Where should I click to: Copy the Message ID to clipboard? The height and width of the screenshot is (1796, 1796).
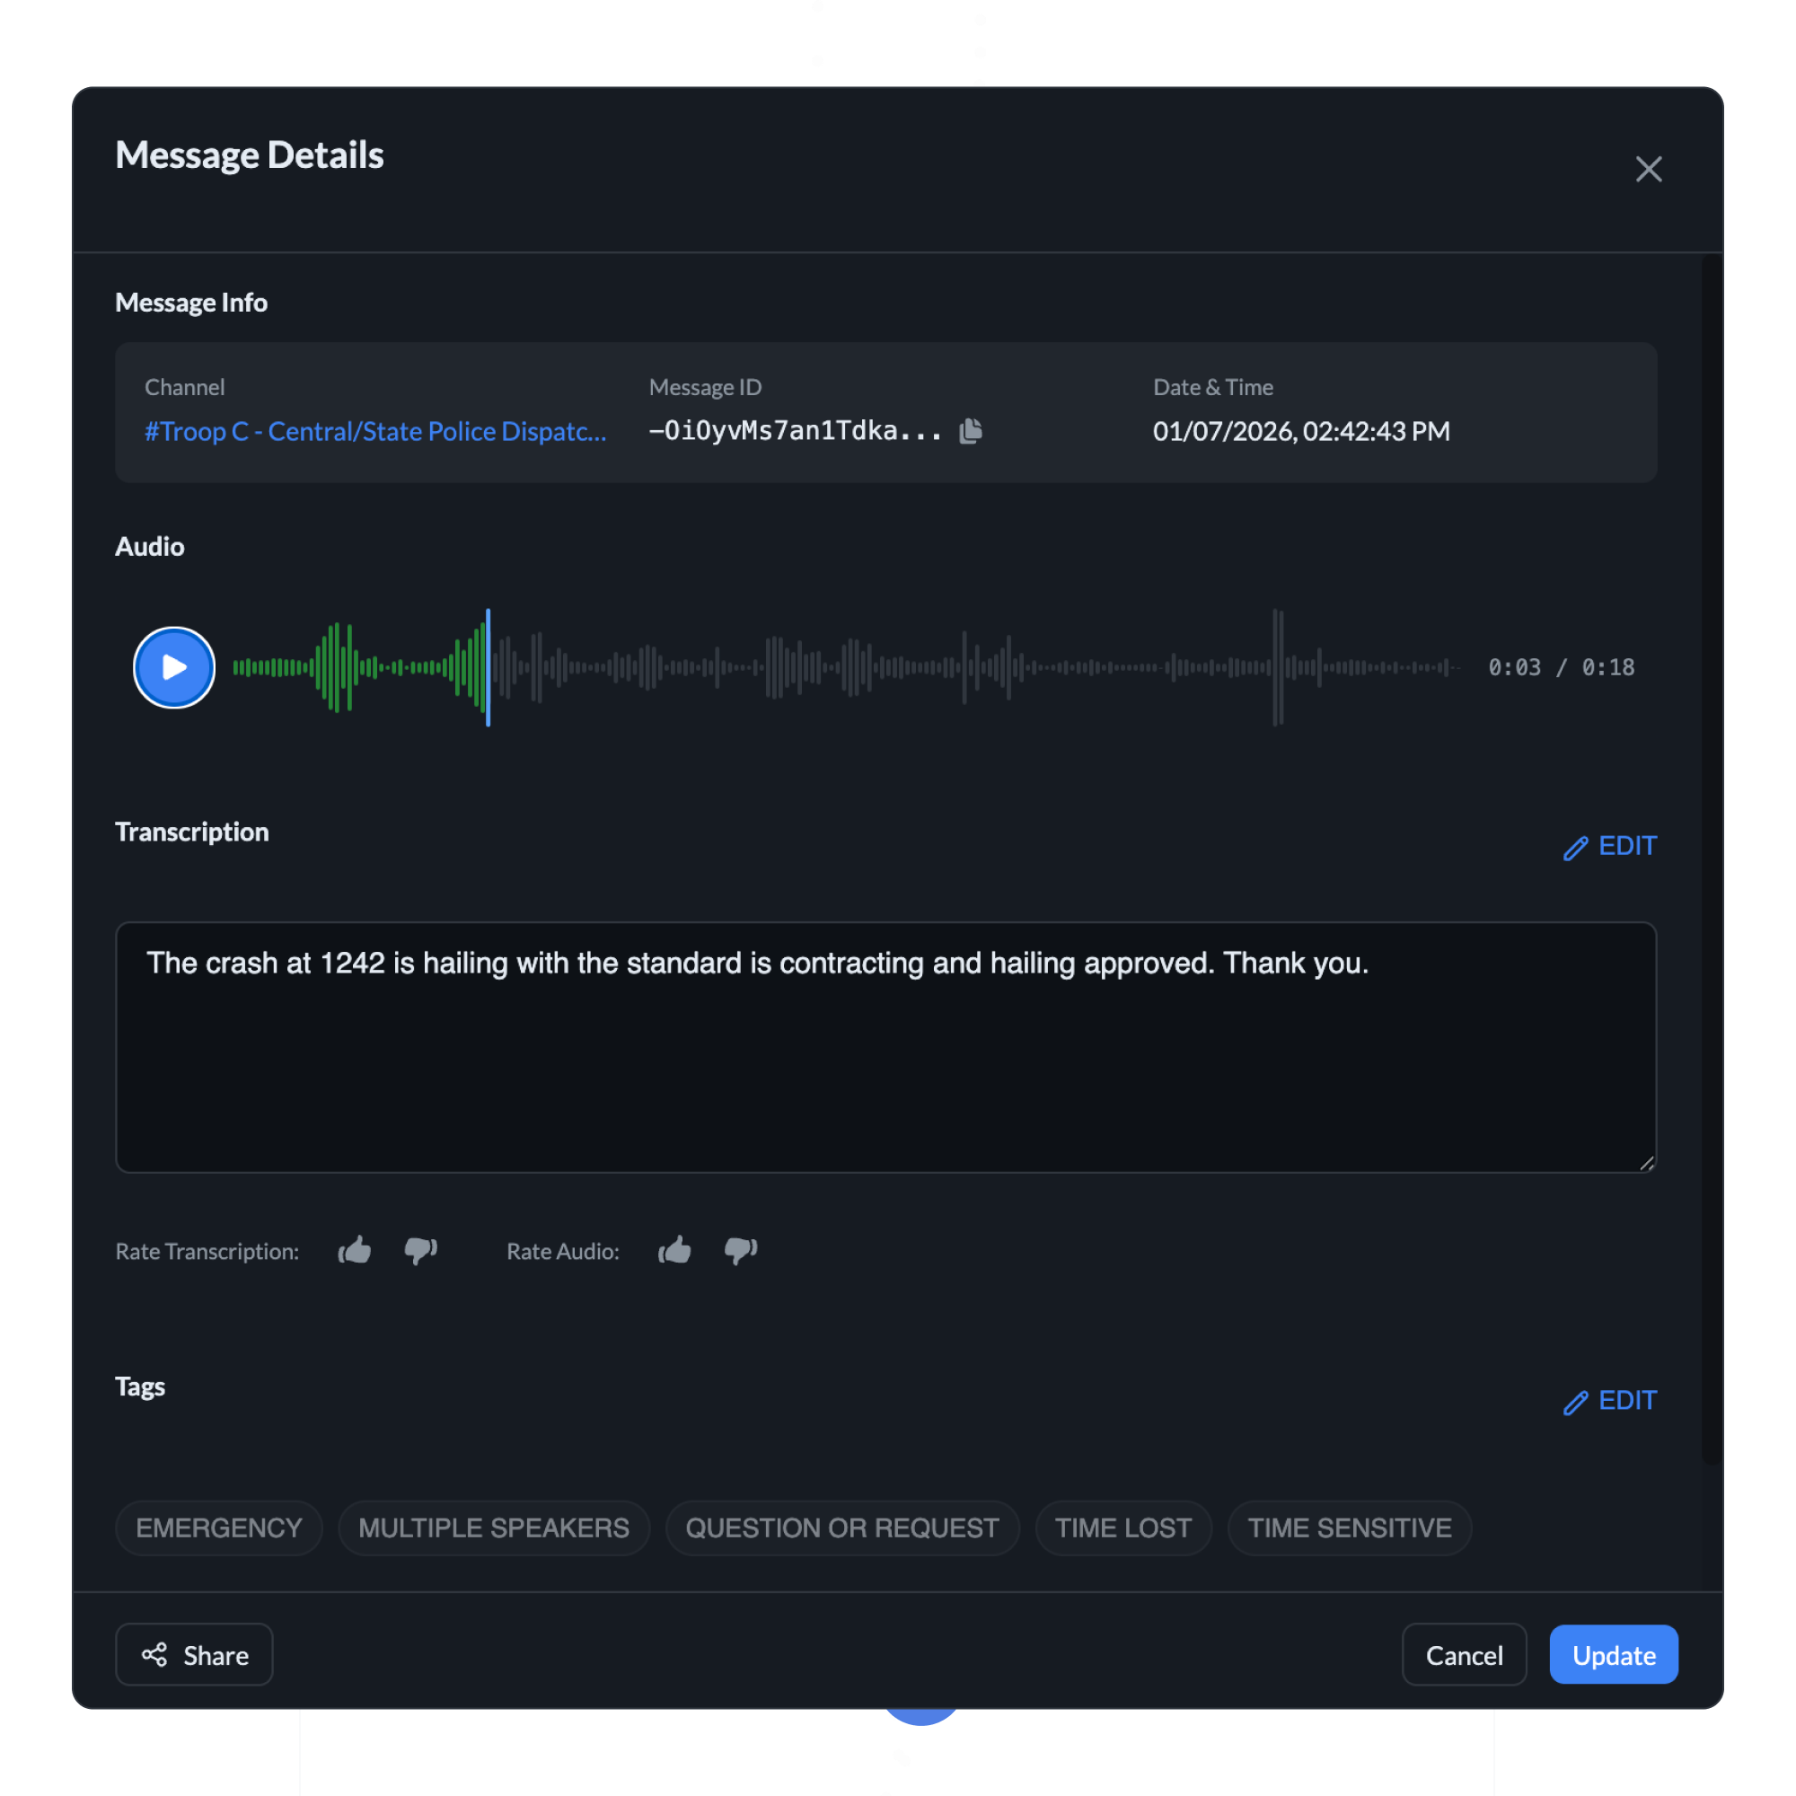coord(971,430)
